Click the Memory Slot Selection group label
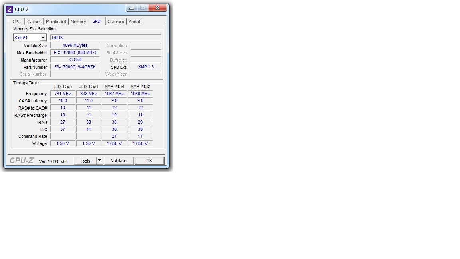Image resolution: width=460 pixels, height=259 pixels. click(x=34, y=29)
